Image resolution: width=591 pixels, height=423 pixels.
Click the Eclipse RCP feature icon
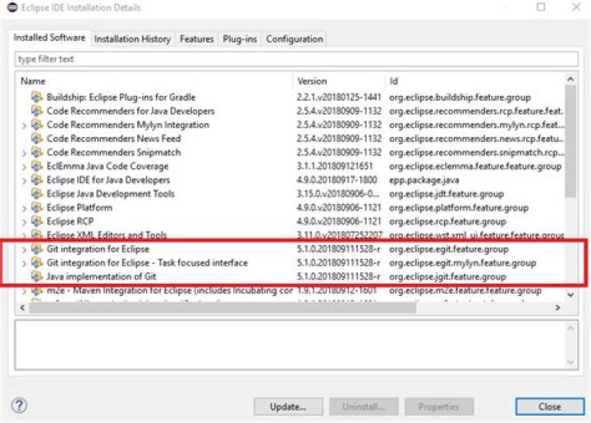point(37,221)
